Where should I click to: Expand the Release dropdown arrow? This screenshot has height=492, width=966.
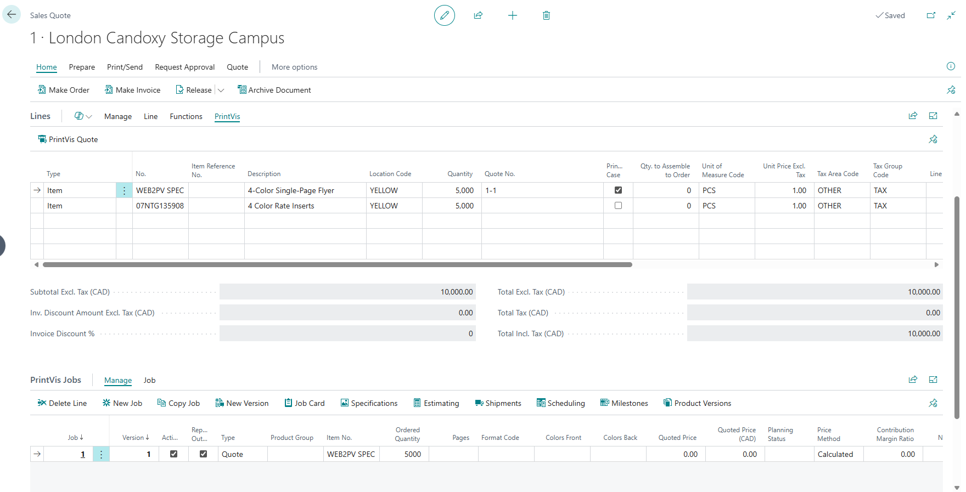click(221, 90)
